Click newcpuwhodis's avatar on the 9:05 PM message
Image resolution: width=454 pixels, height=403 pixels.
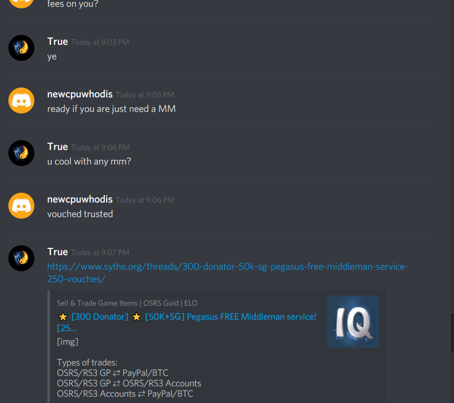(21, 100)
